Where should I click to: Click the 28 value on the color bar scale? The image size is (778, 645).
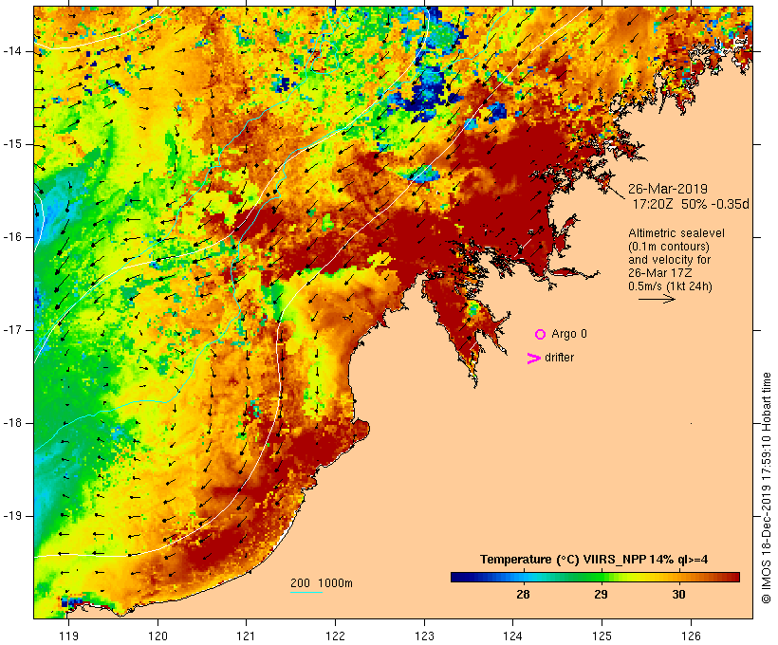click(x=523, y=594)
